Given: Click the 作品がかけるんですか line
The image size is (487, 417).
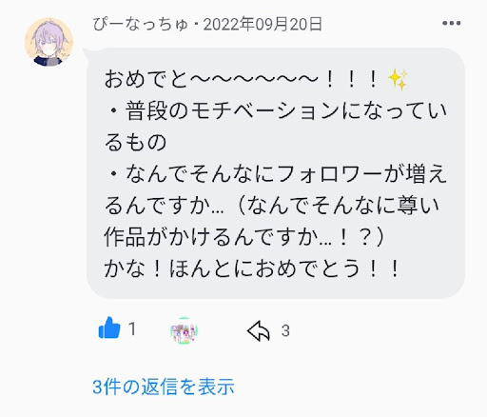Looking at the screenshot, I should [x=244, y=236].
